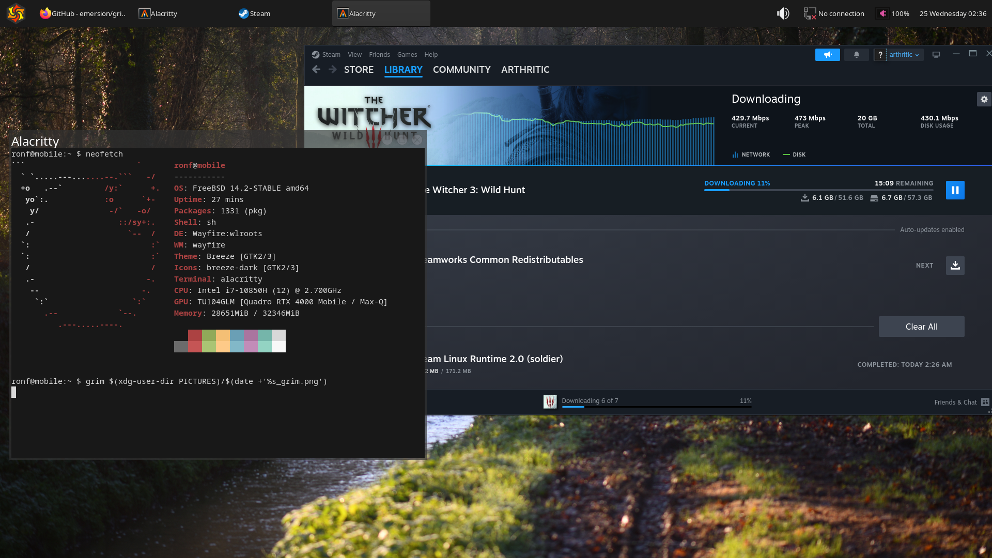Toggle DISK graph legend
Image resolution: width=992 pixels, height=558 pixels.
click(x=794, y=154)
